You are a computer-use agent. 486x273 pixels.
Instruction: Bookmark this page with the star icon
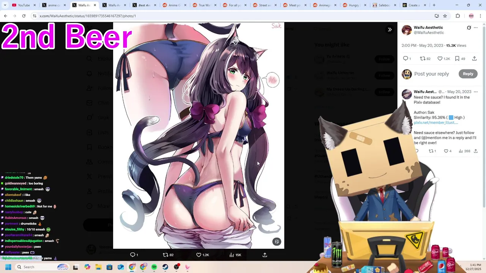pyautogui.click(x=445, y=16)
